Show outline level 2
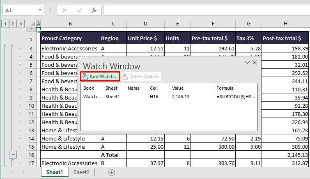 [x=13, y=24]
